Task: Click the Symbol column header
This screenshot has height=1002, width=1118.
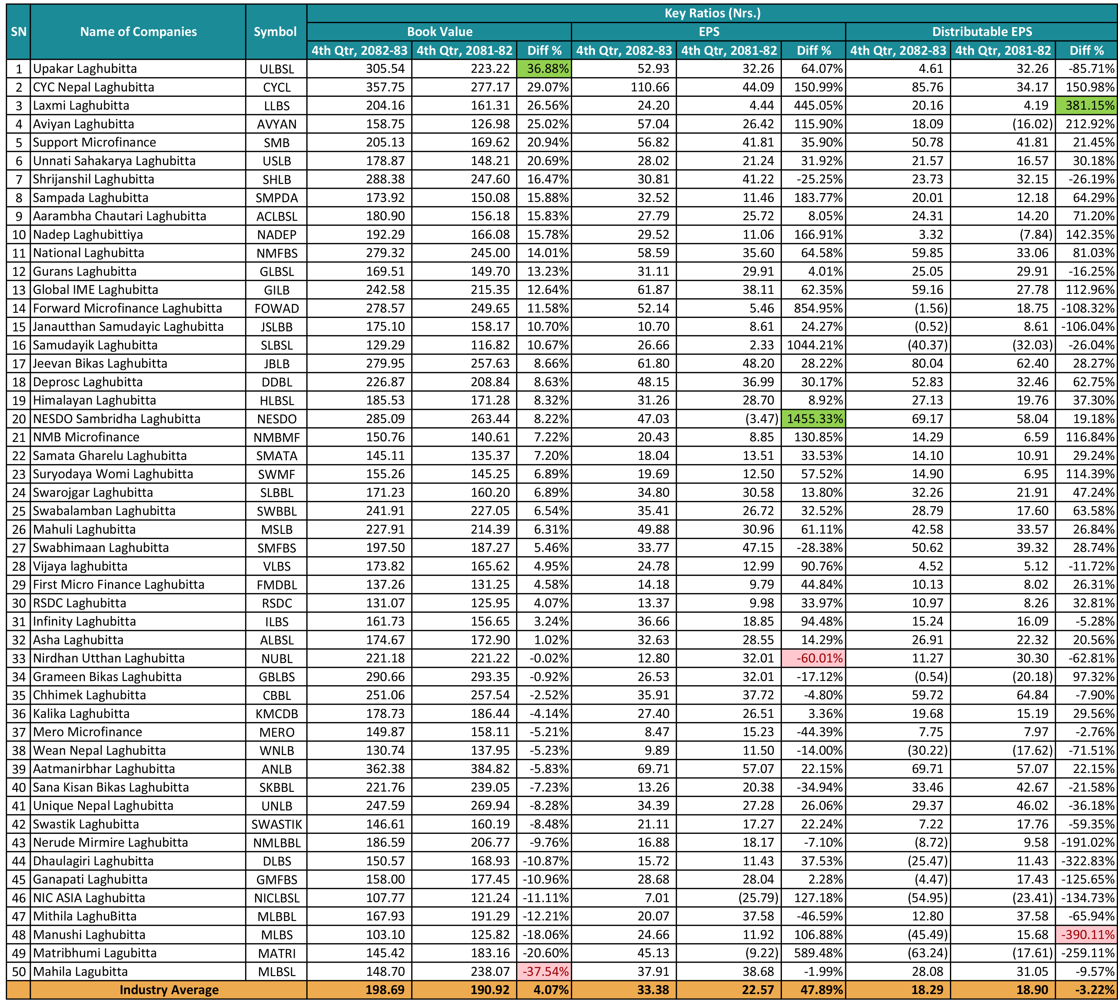Action: (276, 32)
